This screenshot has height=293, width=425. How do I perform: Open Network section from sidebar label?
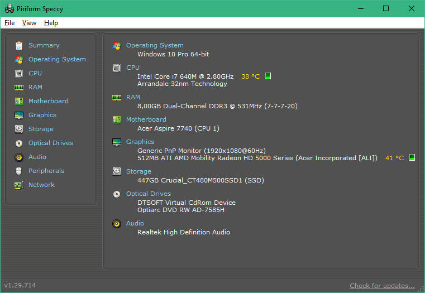click(x=41, y=185)
